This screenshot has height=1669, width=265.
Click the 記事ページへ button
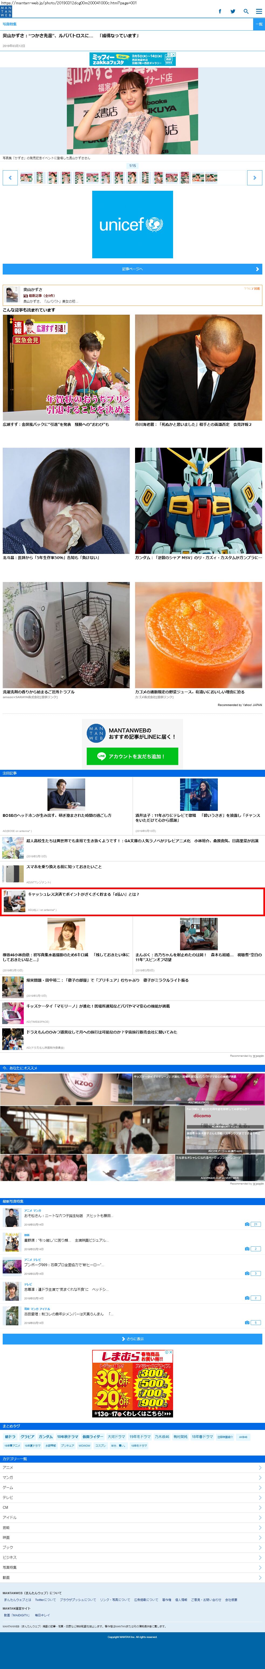click(133, 269)
